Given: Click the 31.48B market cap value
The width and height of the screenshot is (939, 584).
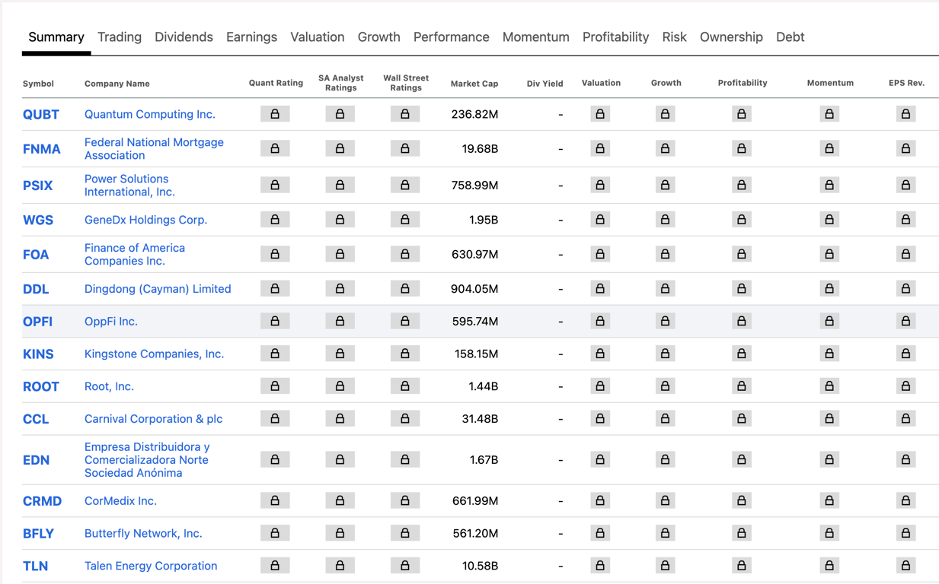Looking at the screenshot, I should [x=480, y=419].
